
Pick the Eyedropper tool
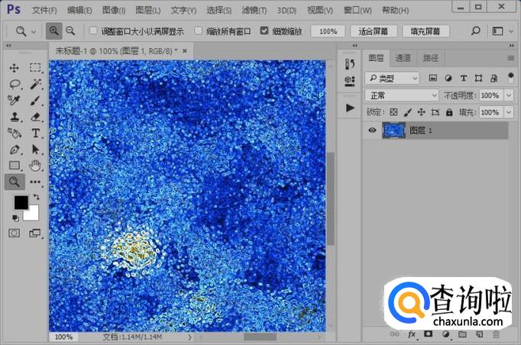point(15,100)
